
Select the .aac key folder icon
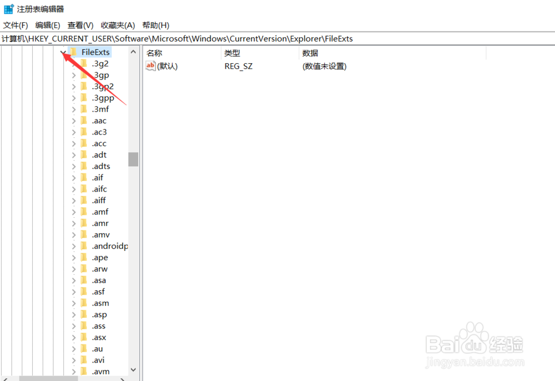(x=84, y=120)
